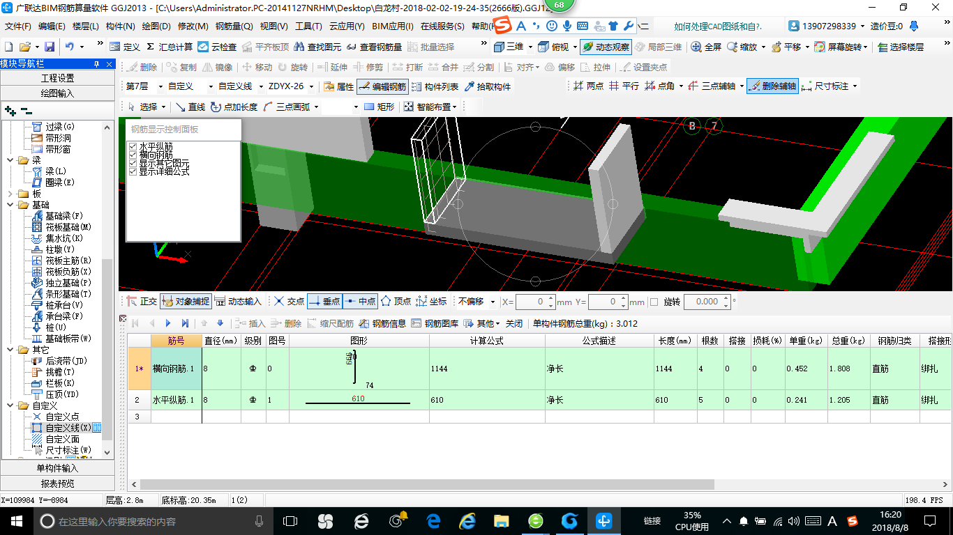Run 汇总计算 summary calculation
Screen dimensions: 953x535
pos(170,47)
